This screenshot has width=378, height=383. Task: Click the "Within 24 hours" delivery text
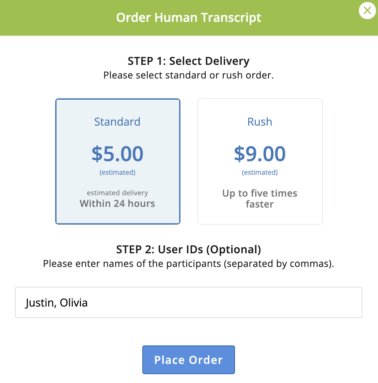(x=117, y=203)
